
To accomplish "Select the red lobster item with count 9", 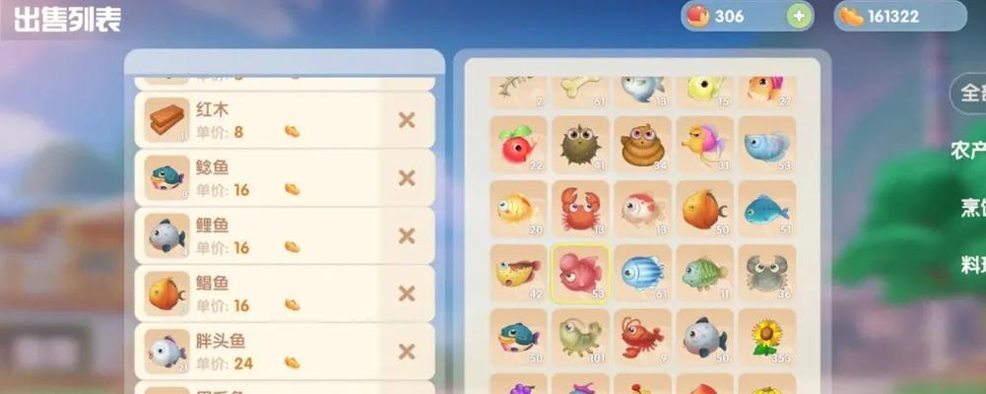I will (642, 338).
